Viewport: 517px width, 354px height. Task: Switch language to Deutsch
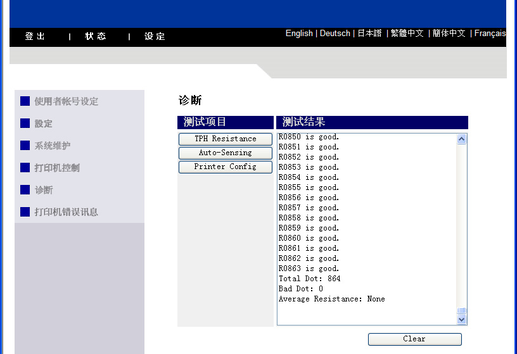(335, 34)
